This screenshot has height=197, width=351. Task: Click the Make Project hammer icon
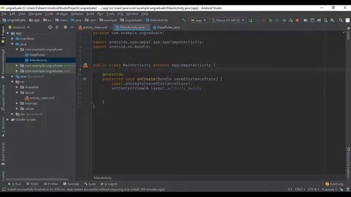[184, 20]
